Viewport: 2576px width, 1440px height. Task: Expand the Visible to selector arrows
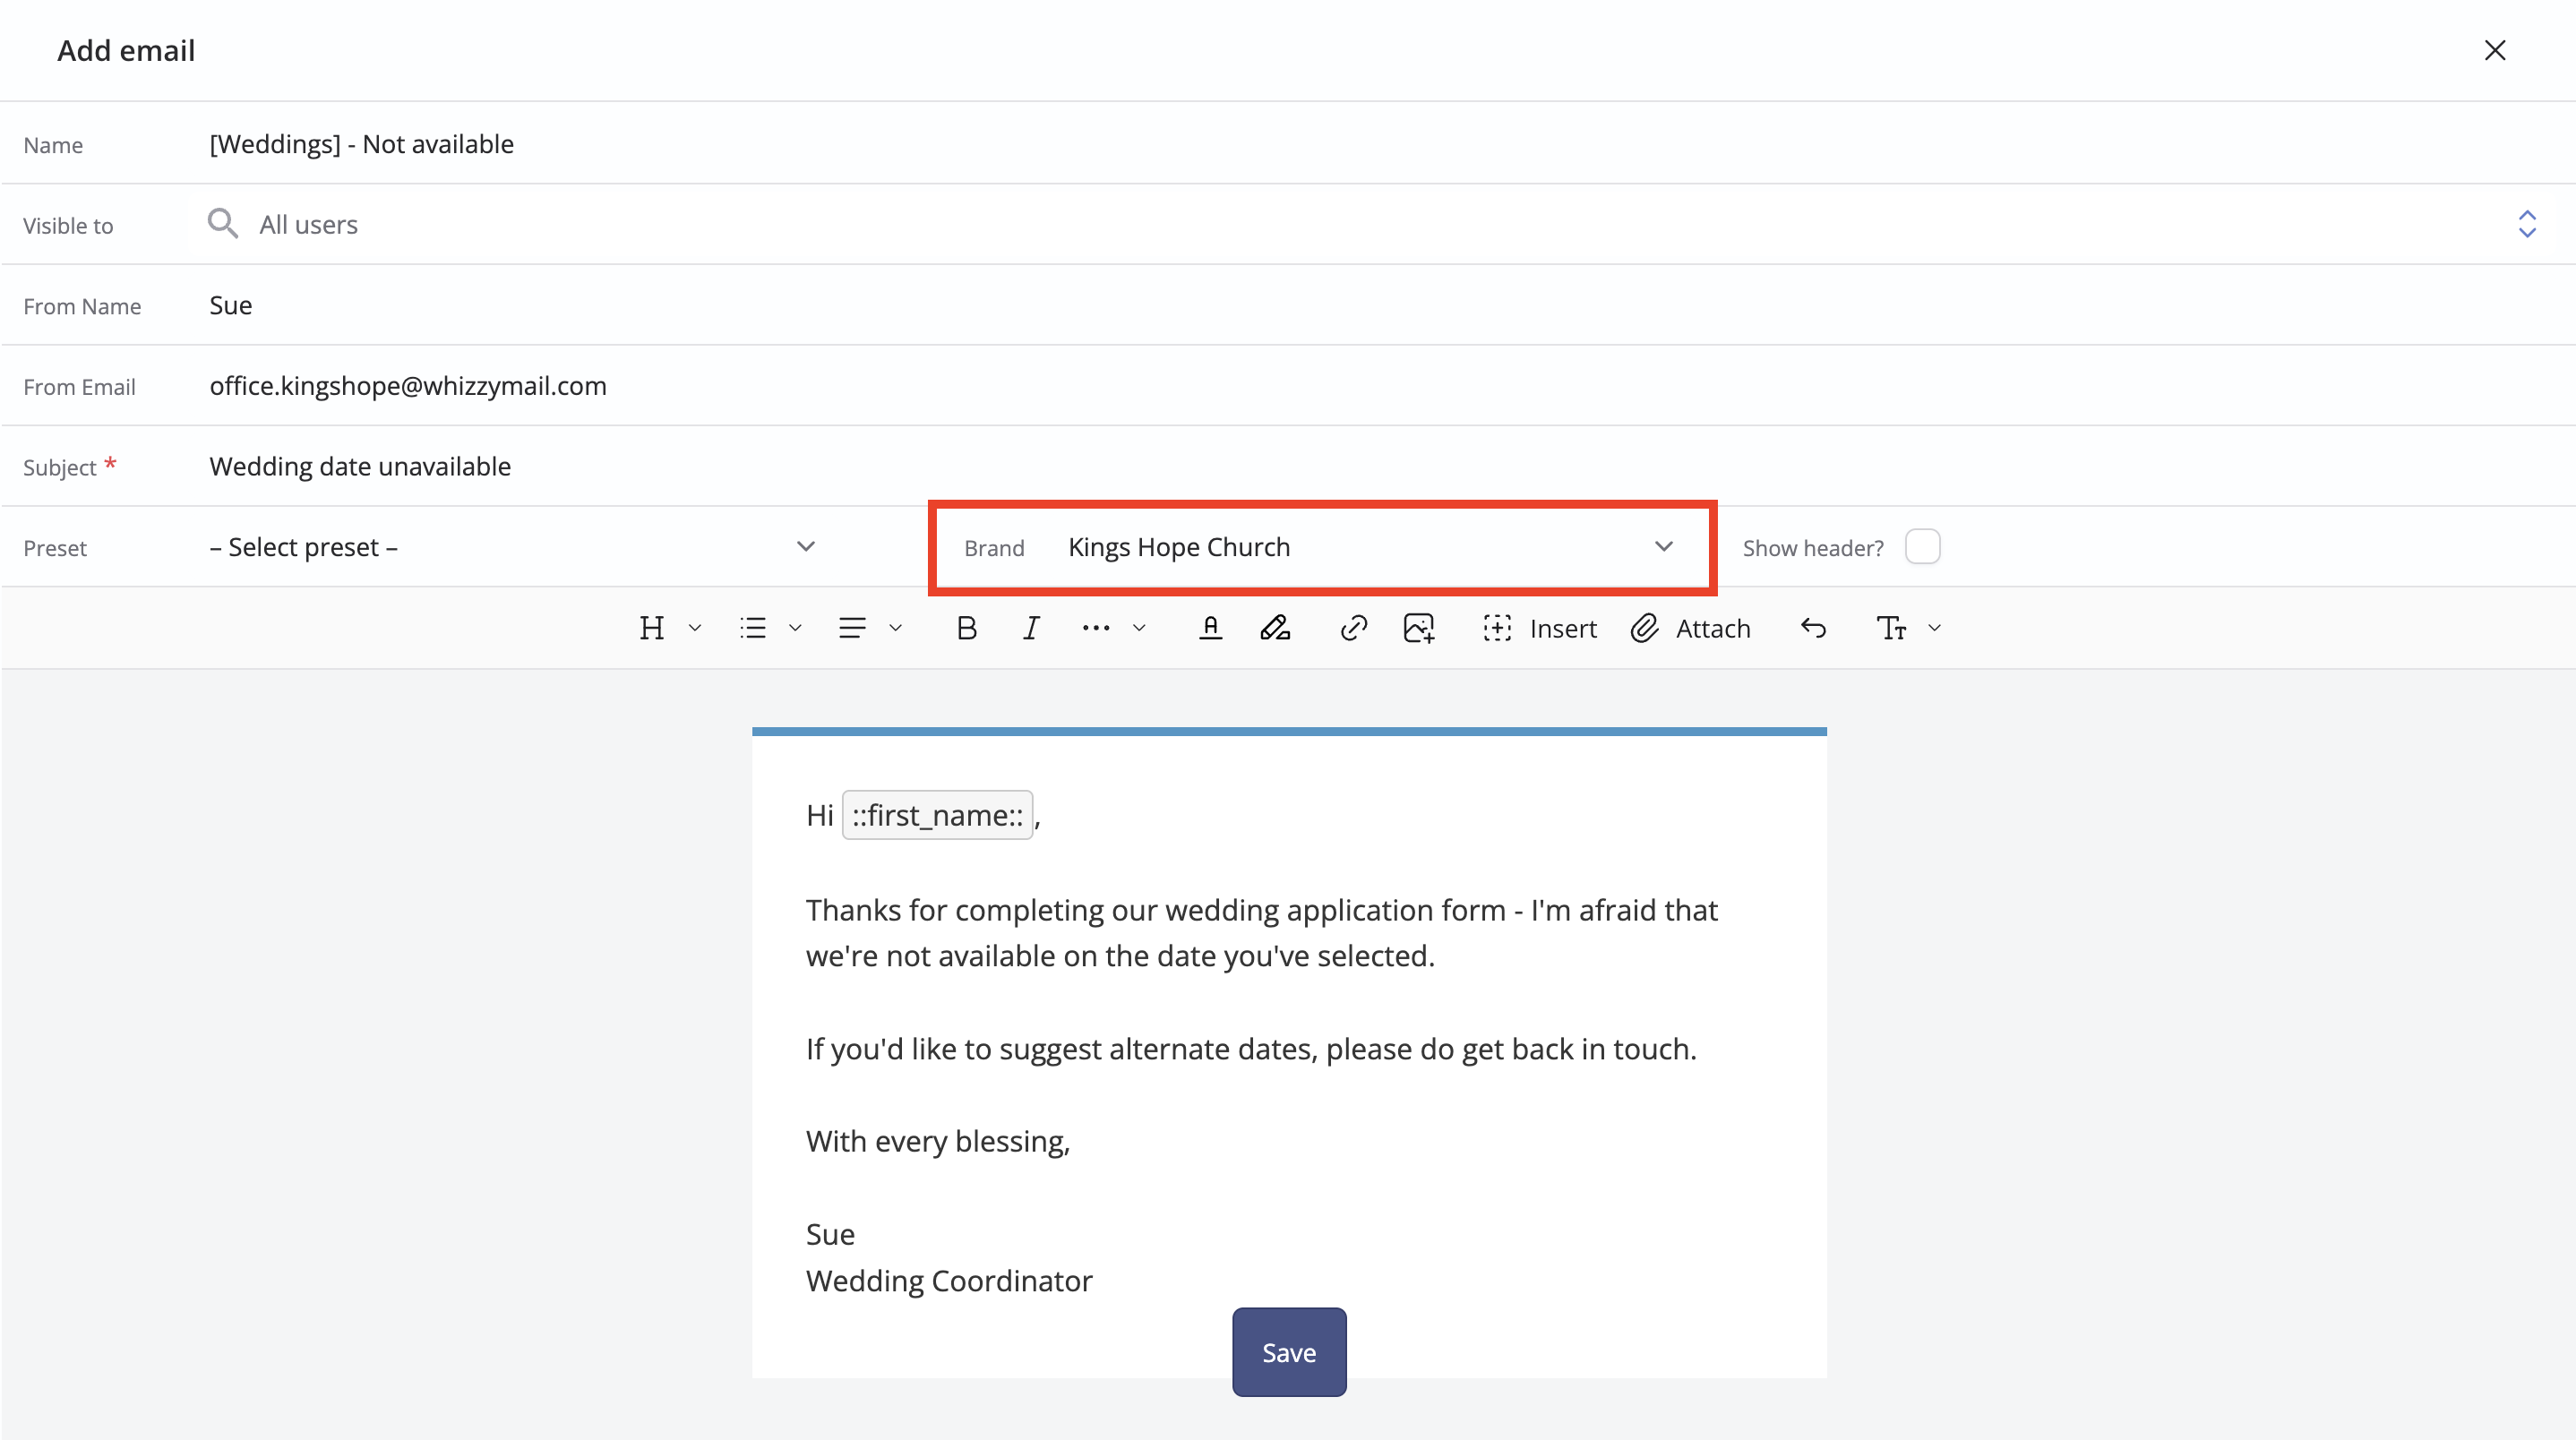click(x=2527, y=224)
